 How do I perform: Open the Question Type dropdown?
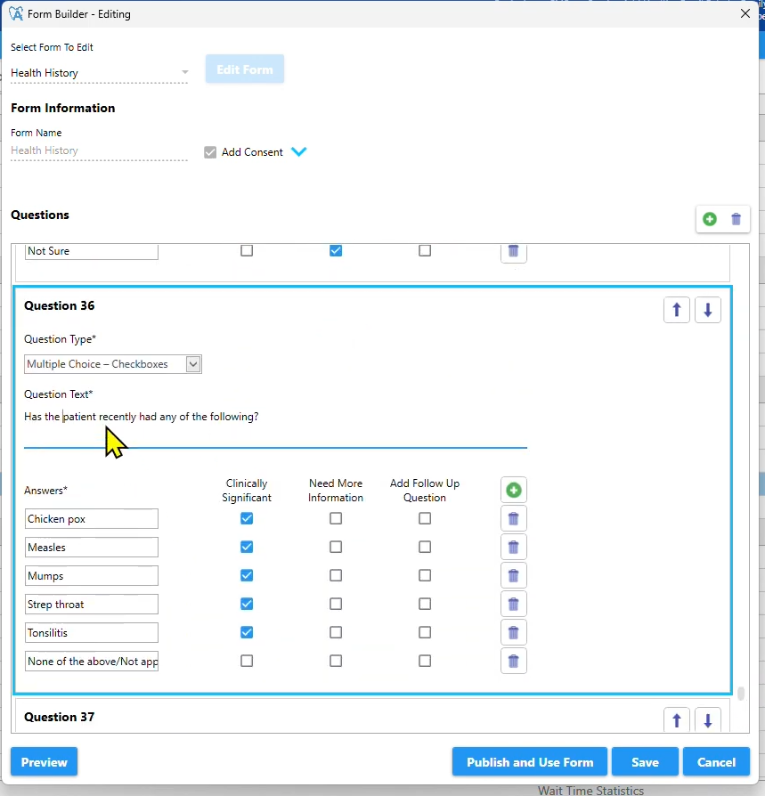tap(192, 363)
